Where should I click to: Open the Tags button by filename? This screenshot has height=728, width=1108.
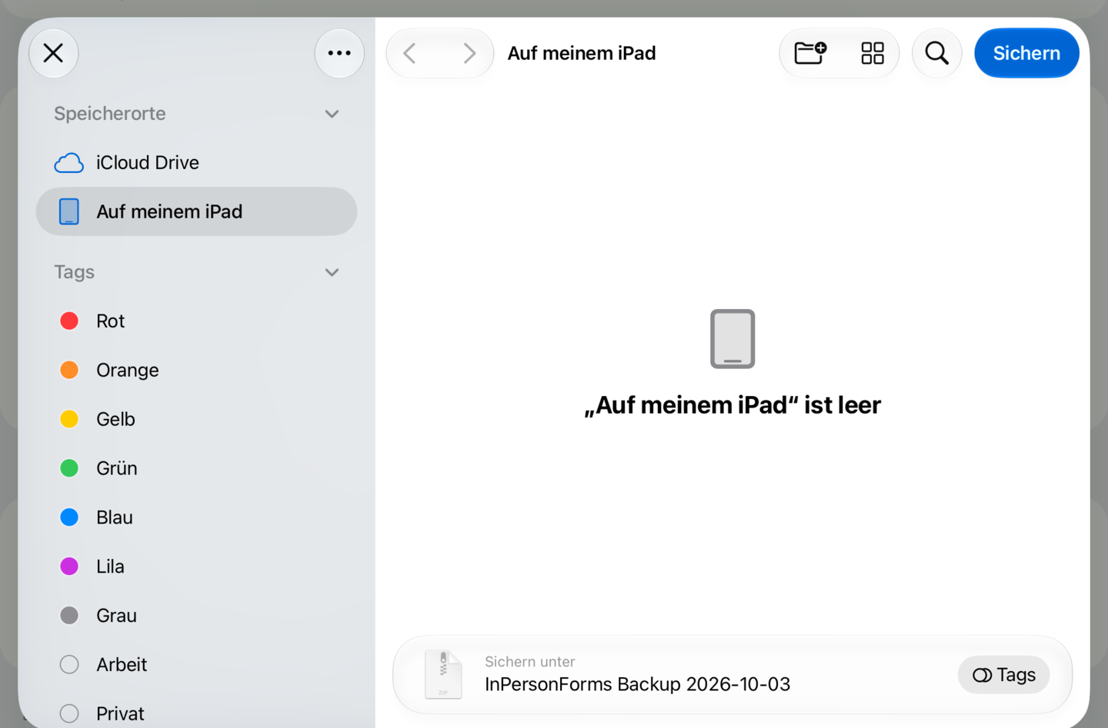point(1003,675)
